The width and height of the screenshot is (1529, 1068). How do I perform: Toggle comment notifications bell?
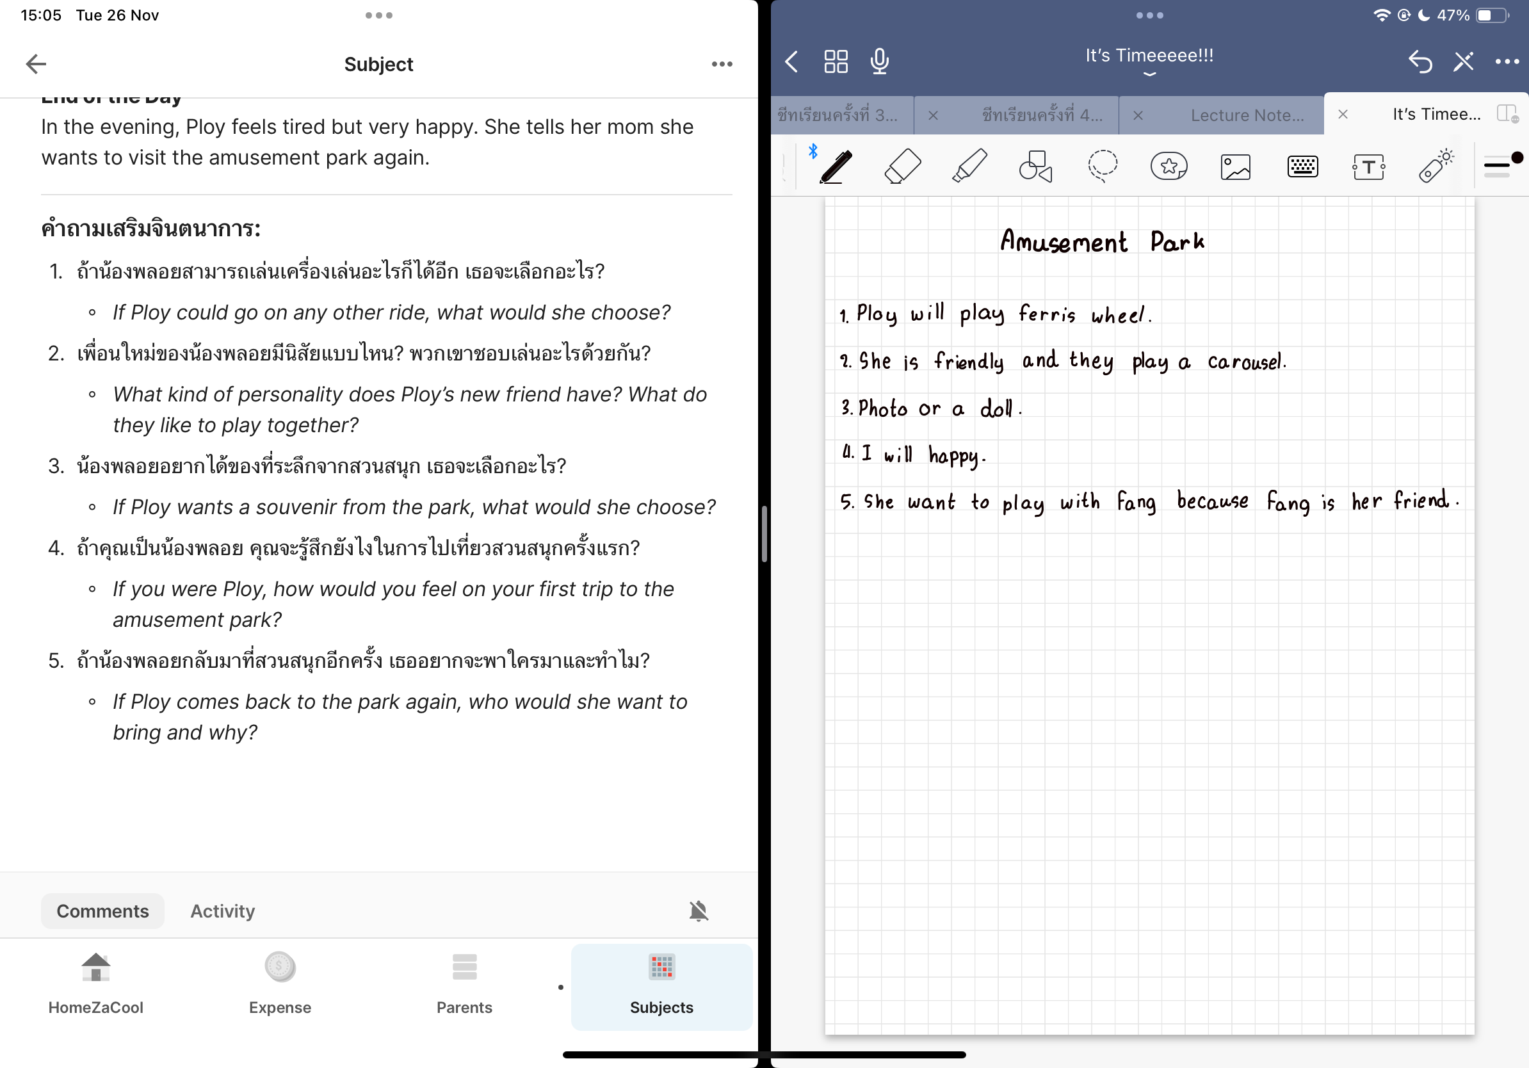[x=698, y=910]
